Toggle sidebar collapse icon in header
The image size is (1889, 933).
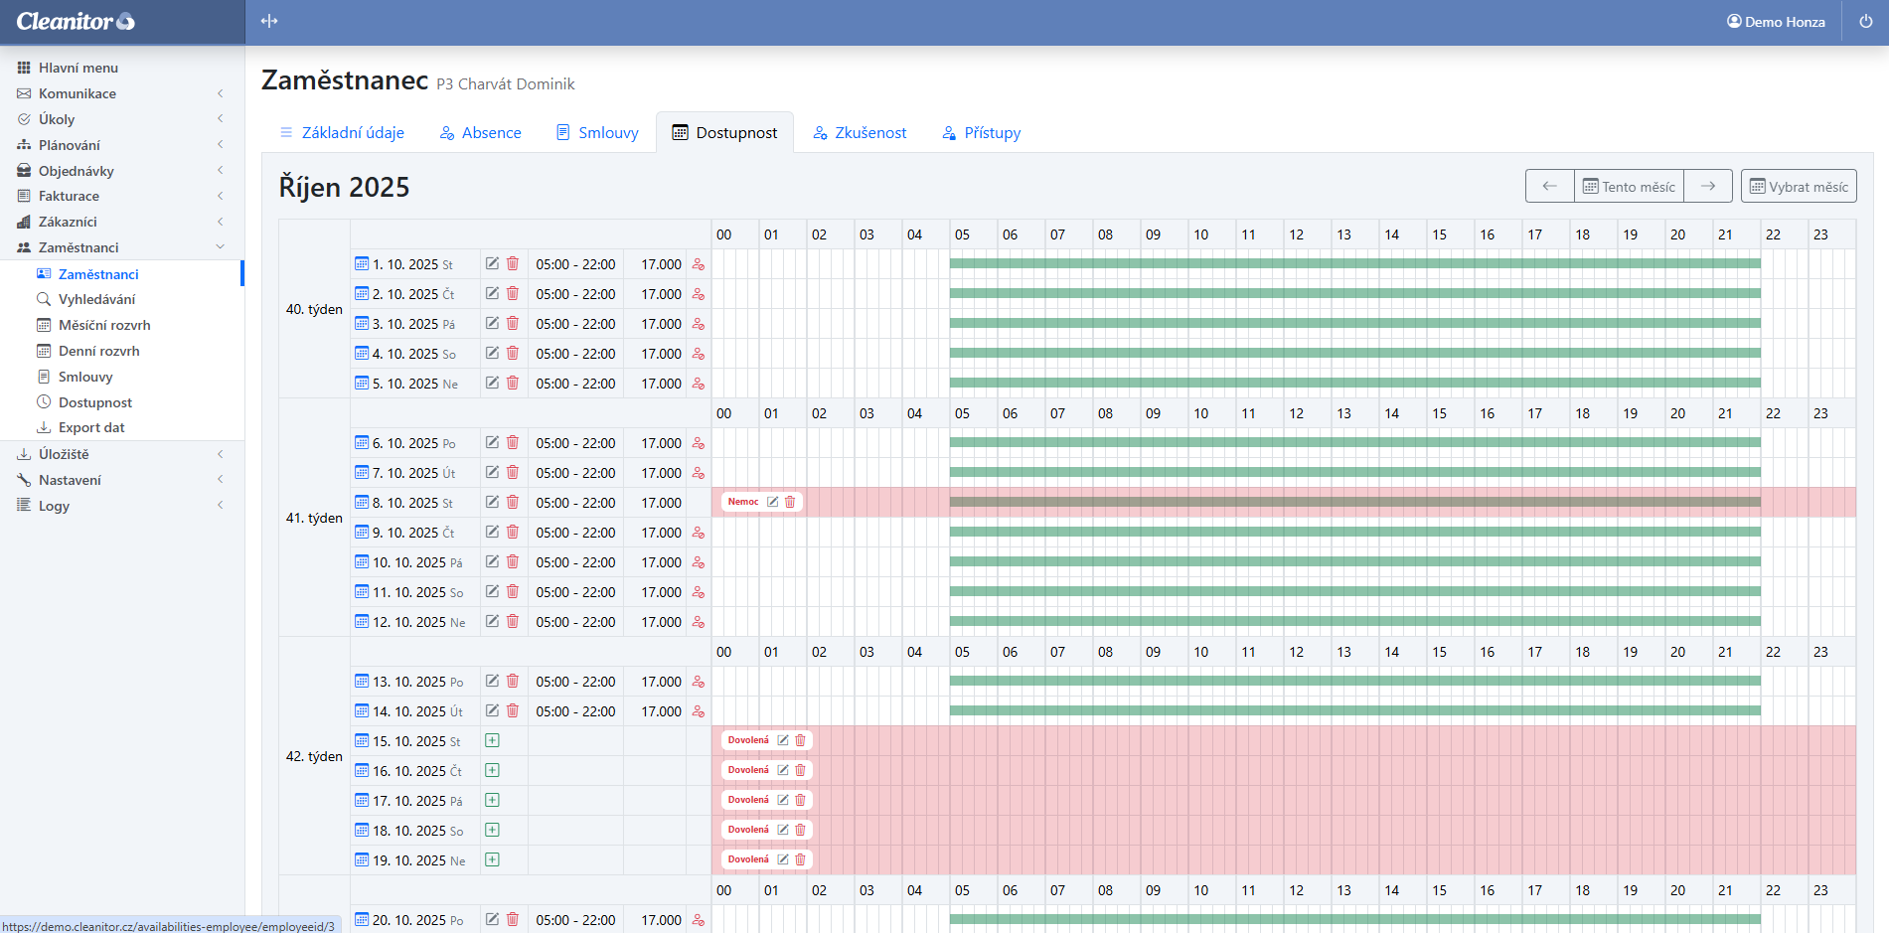(269, 21)
